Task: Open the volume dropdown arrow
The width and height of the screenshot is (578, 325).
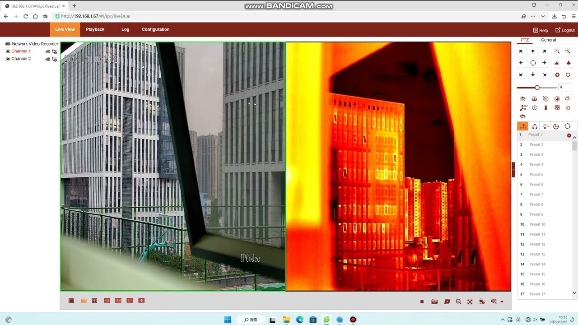Action: pos(502,302)
